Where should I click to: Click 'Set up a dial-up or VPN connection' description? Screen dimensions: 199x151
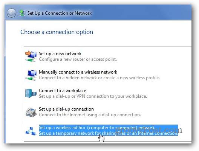point(93,96)
